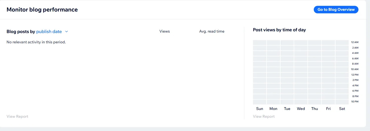Click the Sat day label below heatmap
370x131 pixels.
342,109
